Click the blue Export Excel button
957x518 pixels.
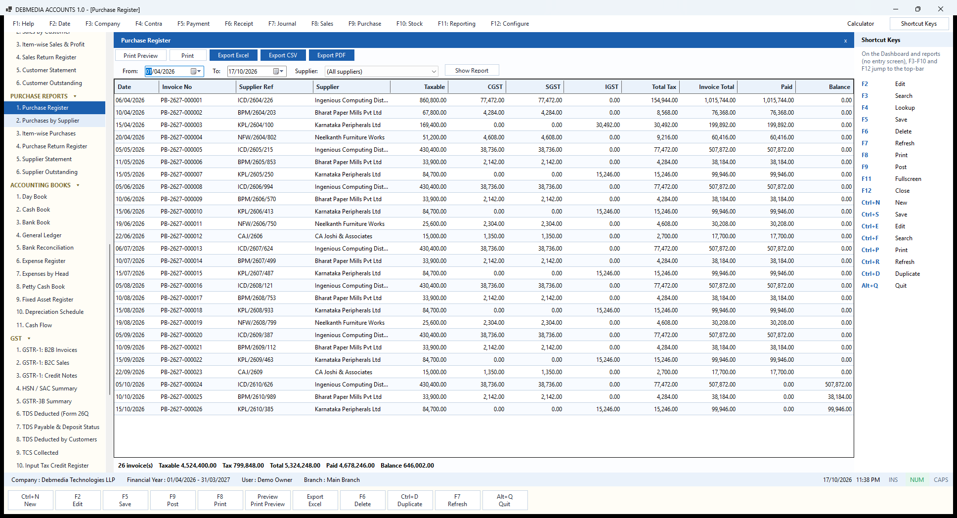tap(233, 55)
